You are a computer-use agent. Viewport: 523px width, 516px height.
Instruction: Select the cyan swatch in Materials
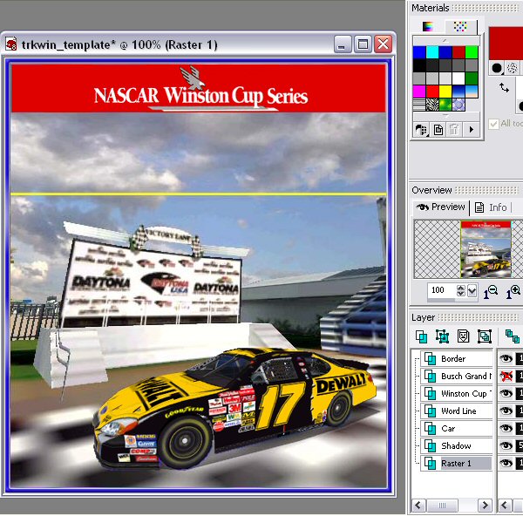point(432,52)
